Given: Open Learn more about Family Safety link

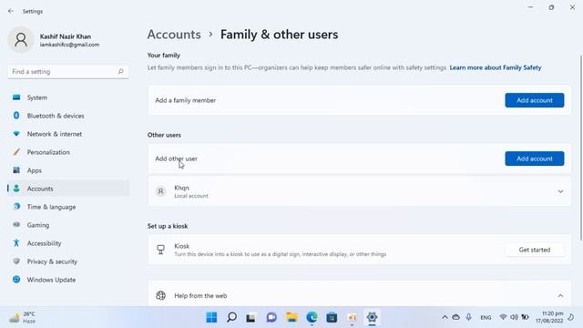Looking at the screenshot, I should 496,67.
